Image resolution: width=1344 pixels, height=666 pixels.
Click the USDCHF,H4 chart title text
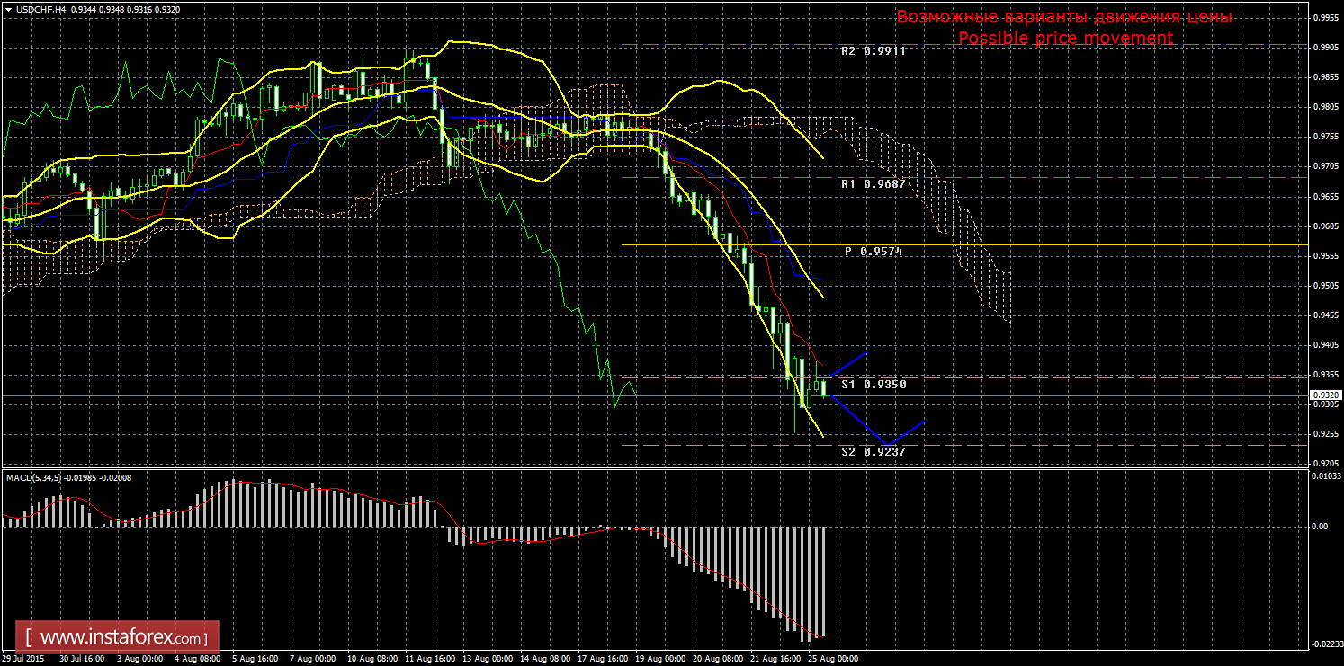(40, 9)
